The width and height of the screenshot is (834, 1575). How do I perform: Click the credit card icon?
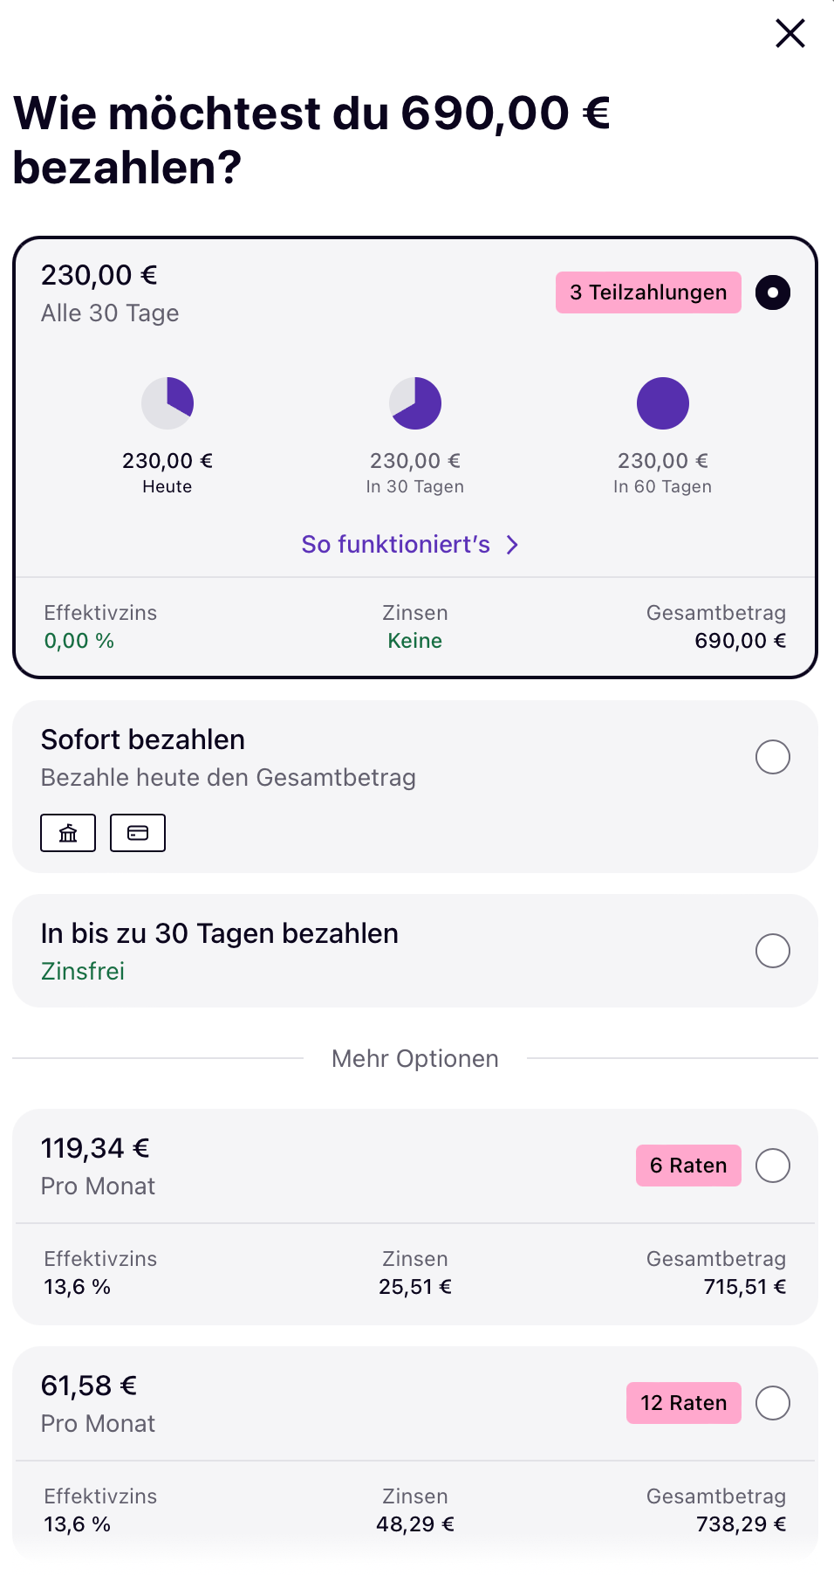(138, 833)
